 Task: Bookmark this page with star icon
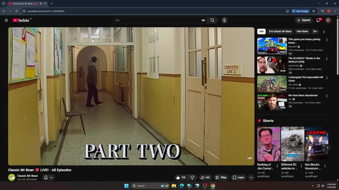[x=314, y=11]
